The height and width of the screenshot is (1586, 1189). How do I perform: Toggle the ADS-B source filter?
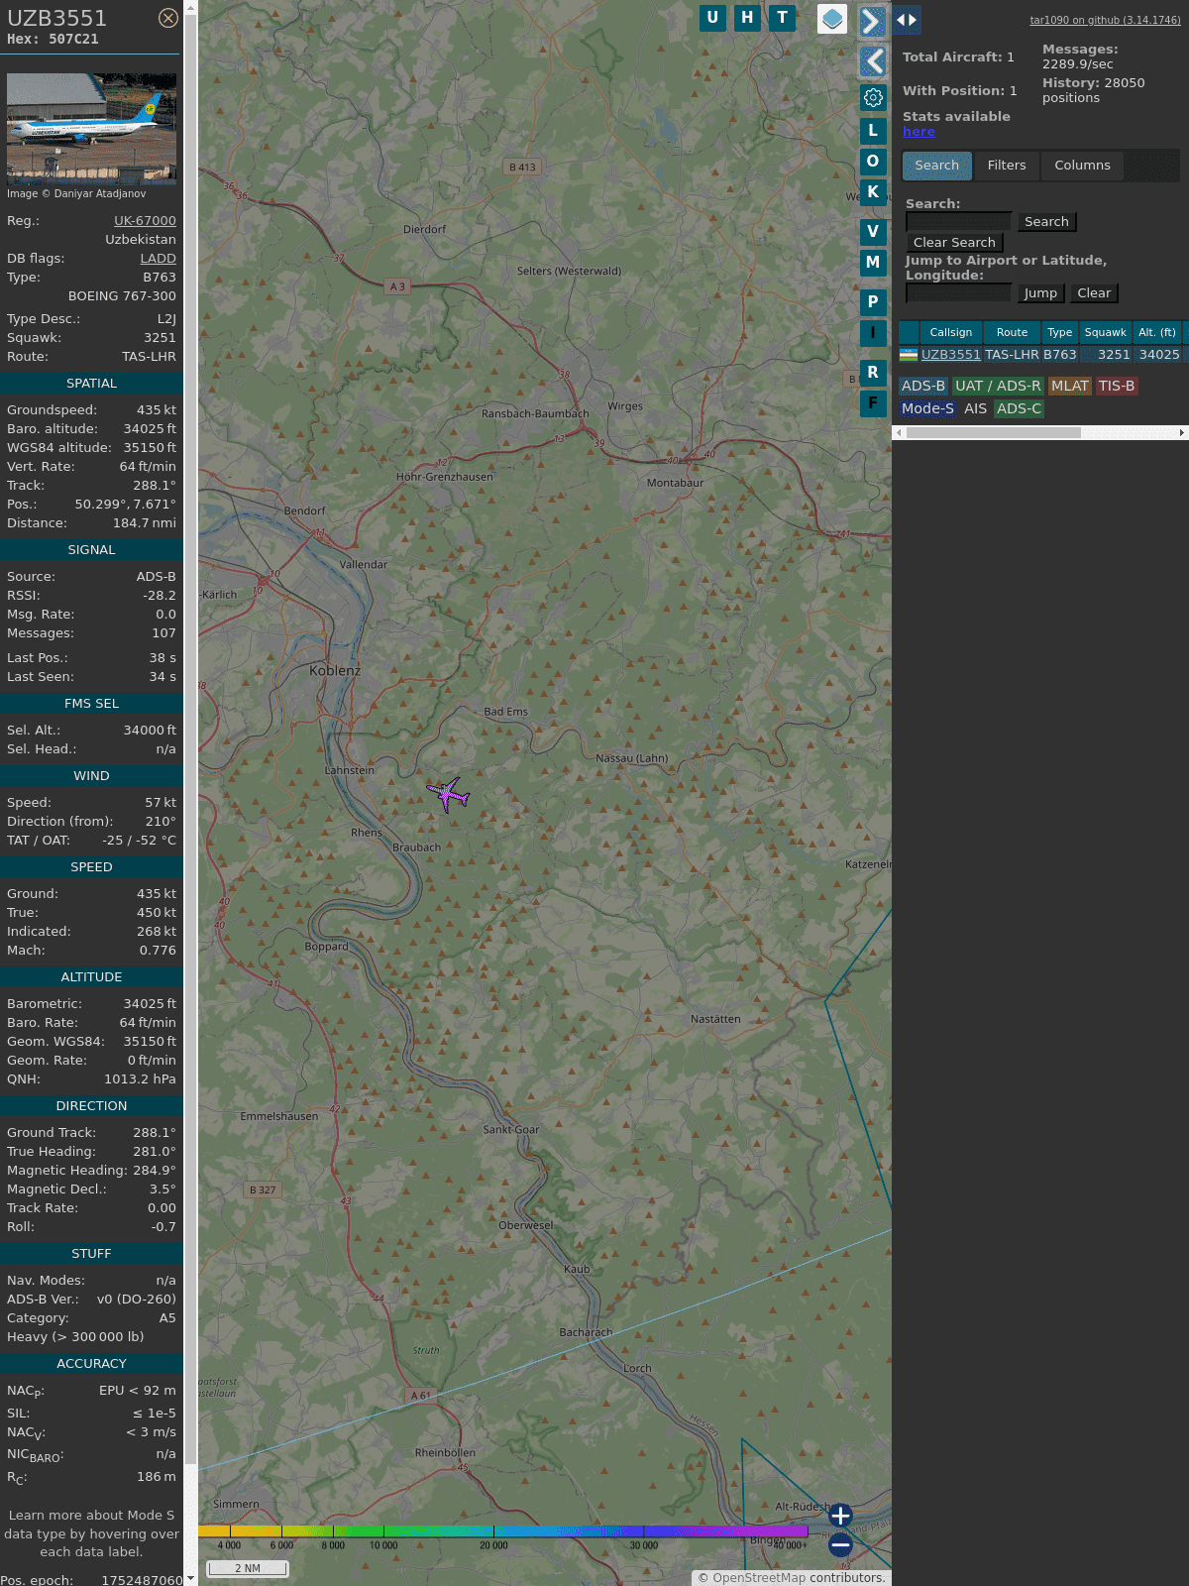point(922,386)
